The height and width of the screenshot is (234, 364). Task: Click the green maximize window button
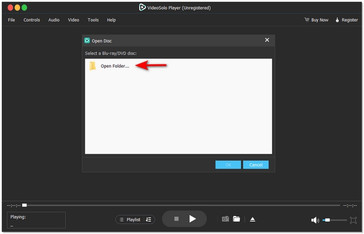point(24,8)
